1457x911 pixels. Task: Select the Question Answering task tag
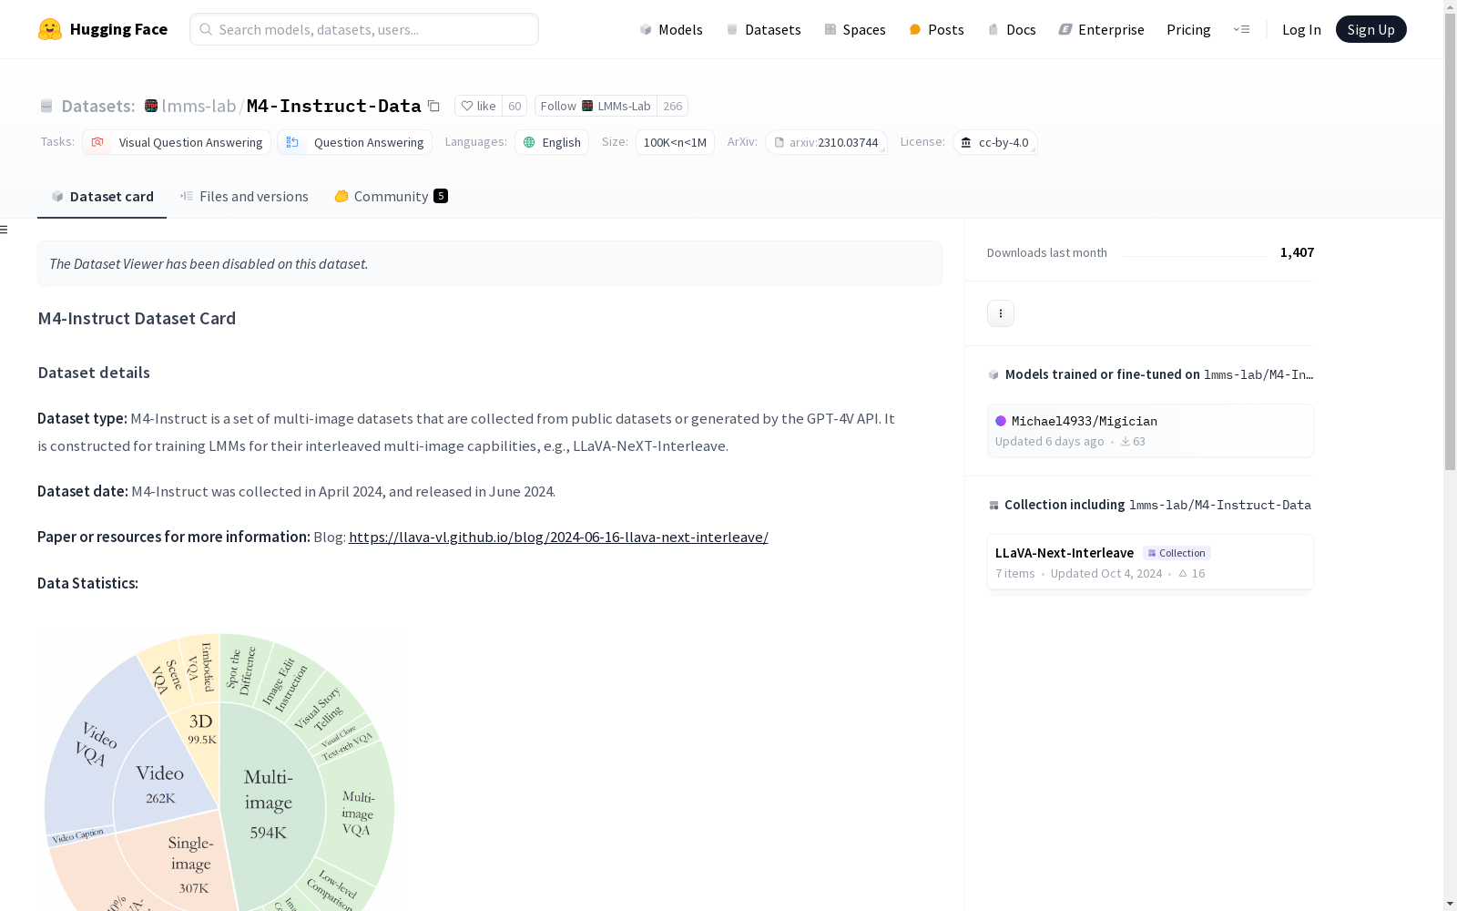(x=355, y=142)
